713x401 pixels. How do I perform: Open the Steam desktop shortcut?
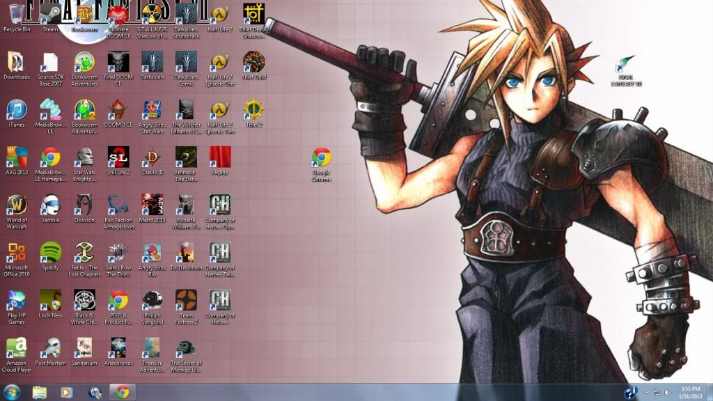click(x=50, y=15)
